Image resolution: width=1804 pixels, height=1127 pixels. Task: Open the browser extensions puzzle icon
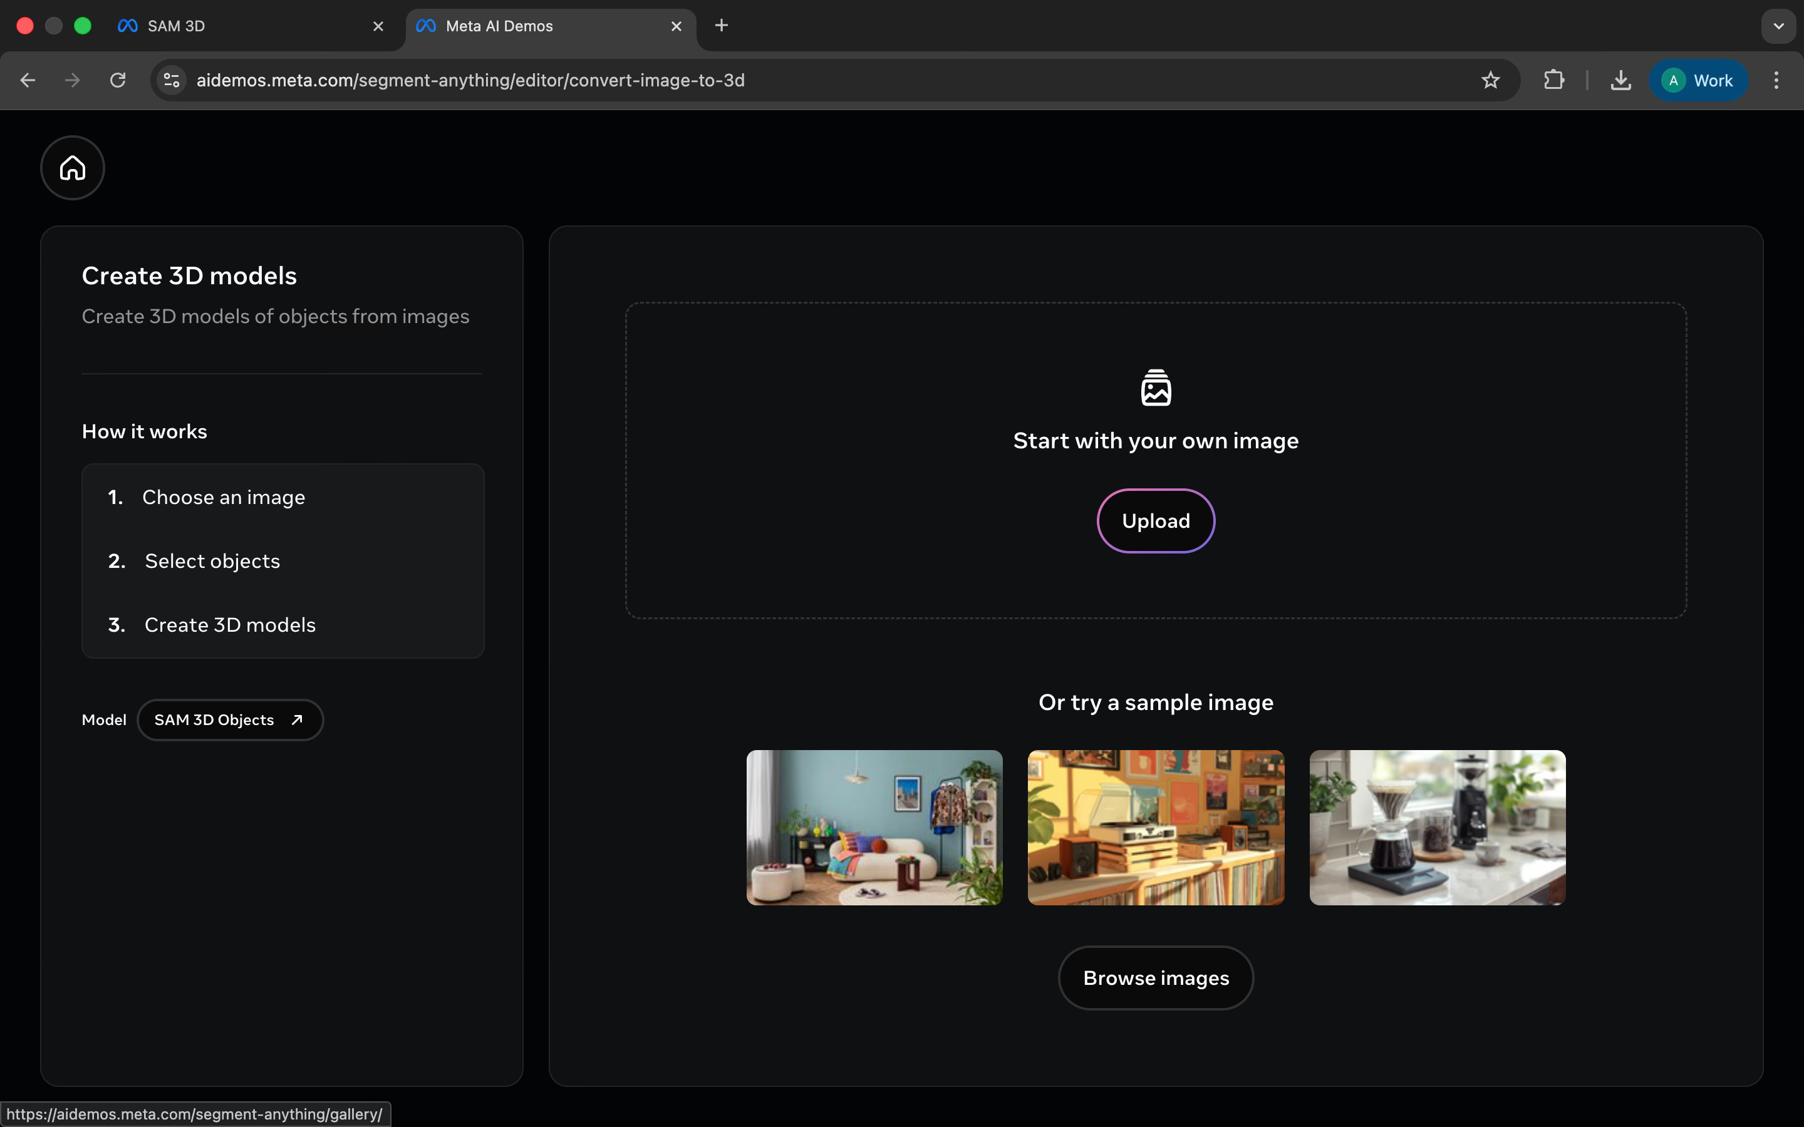pyautogui.click(x=1553, y=81)
